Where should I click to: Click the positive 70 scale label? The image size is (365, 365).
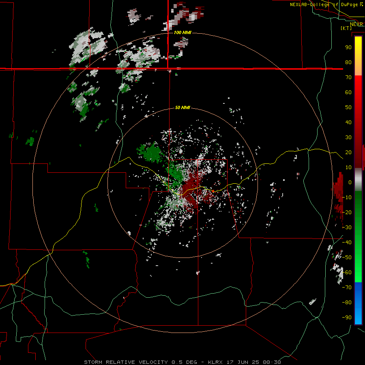pyautogui.click(x=348, y=77)
